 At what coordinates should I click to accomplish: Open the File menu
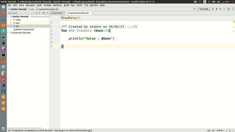(10, 5)
